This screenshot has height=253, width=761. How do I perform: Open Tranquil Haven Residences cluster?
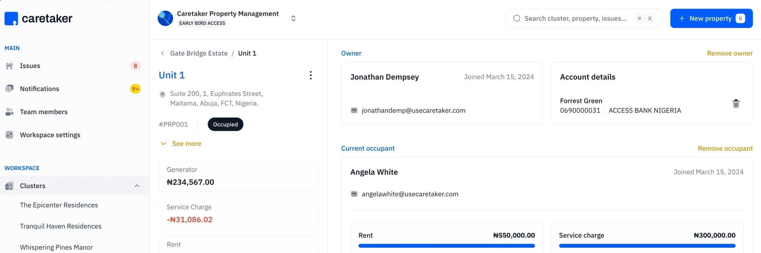[61, 226]
